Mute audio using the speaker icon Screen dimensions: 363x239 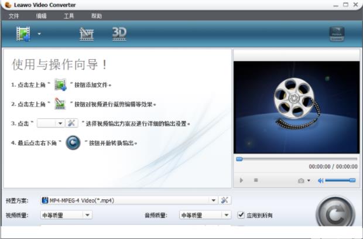click(321, 180)
